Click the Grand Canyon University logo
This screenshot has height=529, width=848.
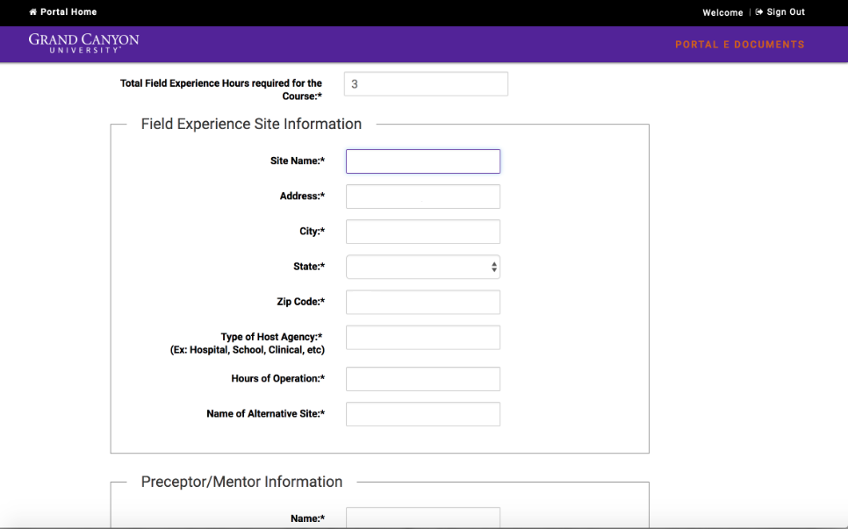pos(83,43)
